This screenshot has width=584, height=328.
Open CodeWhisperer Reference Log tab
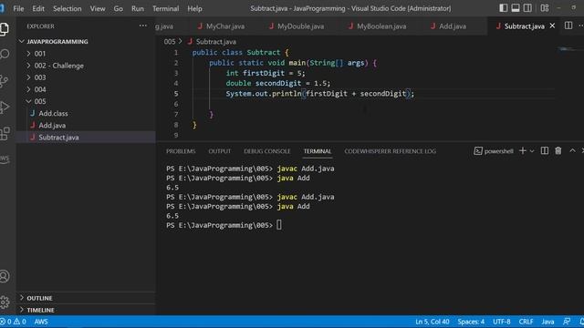[x=390, y=151]
